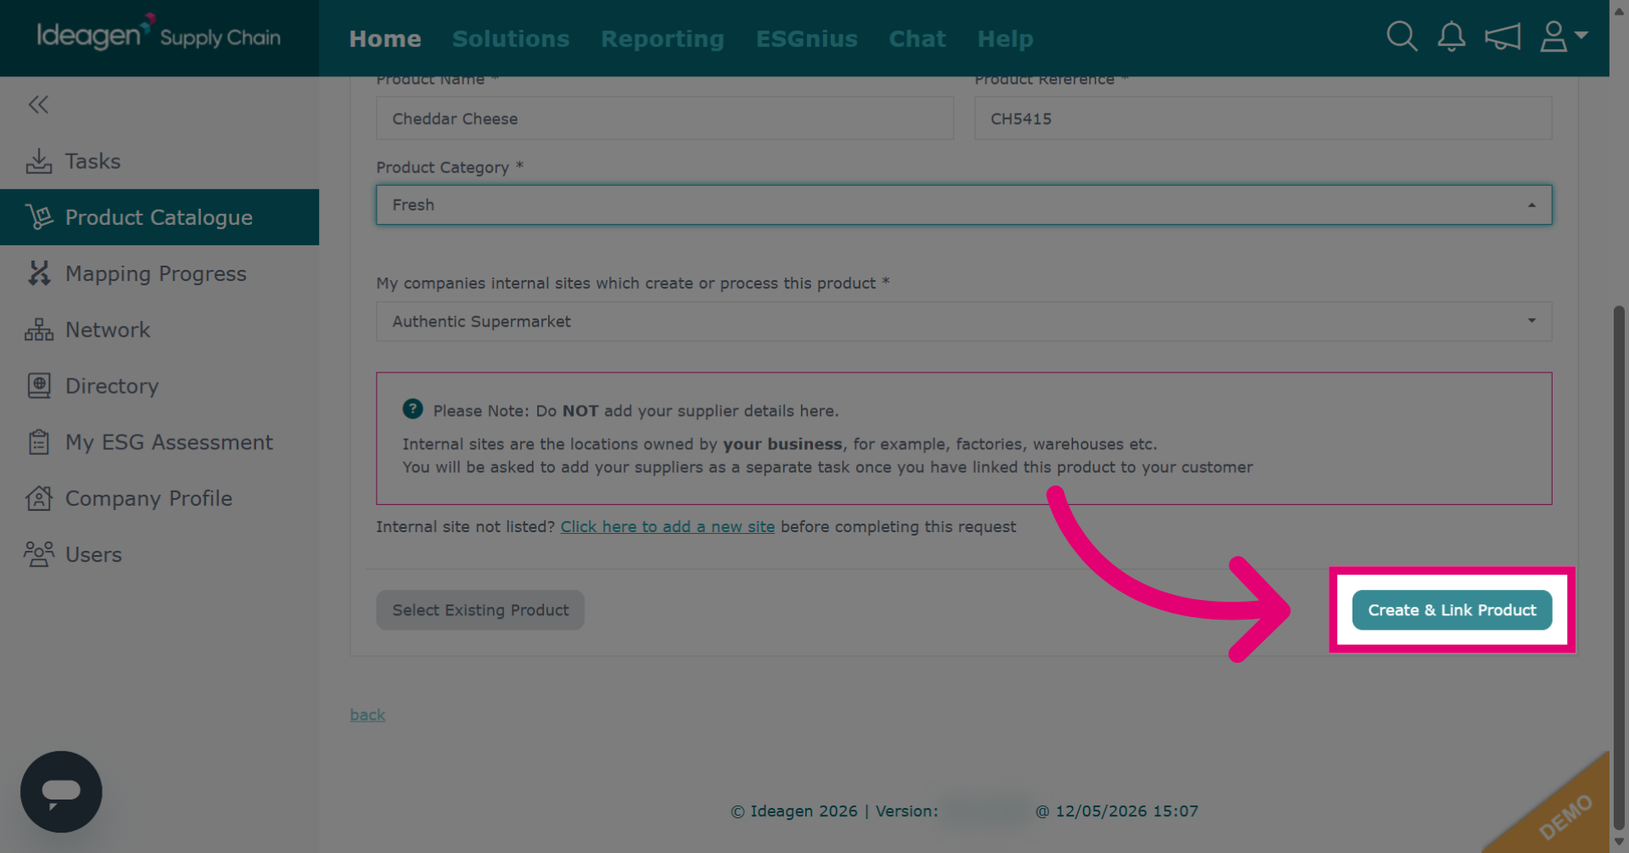The image size is (1629, 853).
Task: Open the ESGnius menu
Action: pyautogui.click(x=807, y=39)
